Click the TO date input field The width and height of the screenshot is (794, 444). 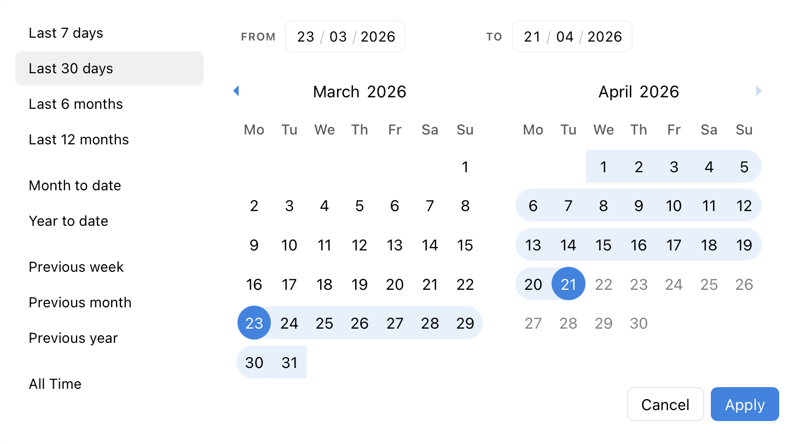(x=572, y=37)
